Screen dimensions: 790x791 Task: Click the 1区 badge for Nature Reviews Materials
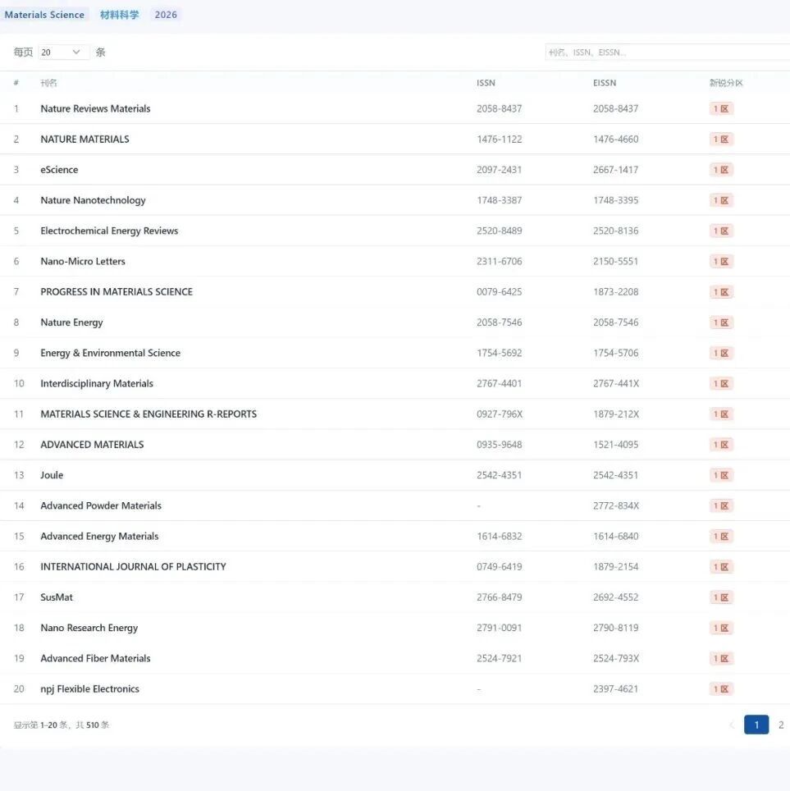click(x=721, y=108)
